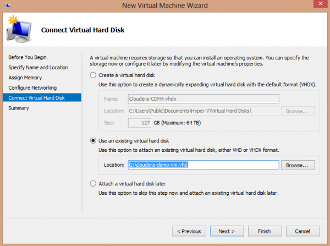Select Use an existing virtual hard disk
The height and width of the screenshot is (246, 330).
pos(93,141)
